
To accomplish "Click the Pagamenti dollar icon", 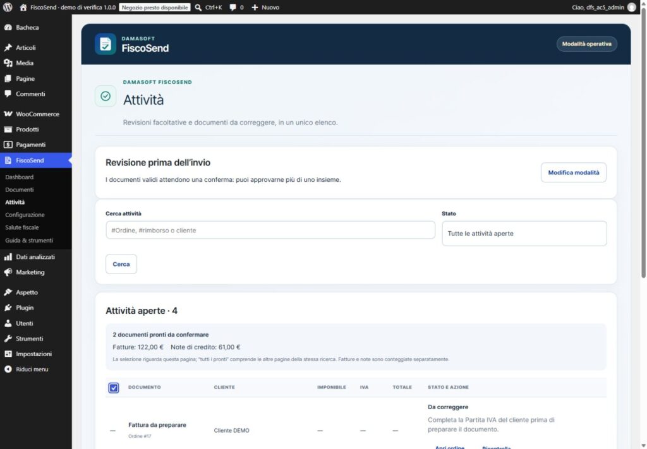I will (x=8, y=145).
